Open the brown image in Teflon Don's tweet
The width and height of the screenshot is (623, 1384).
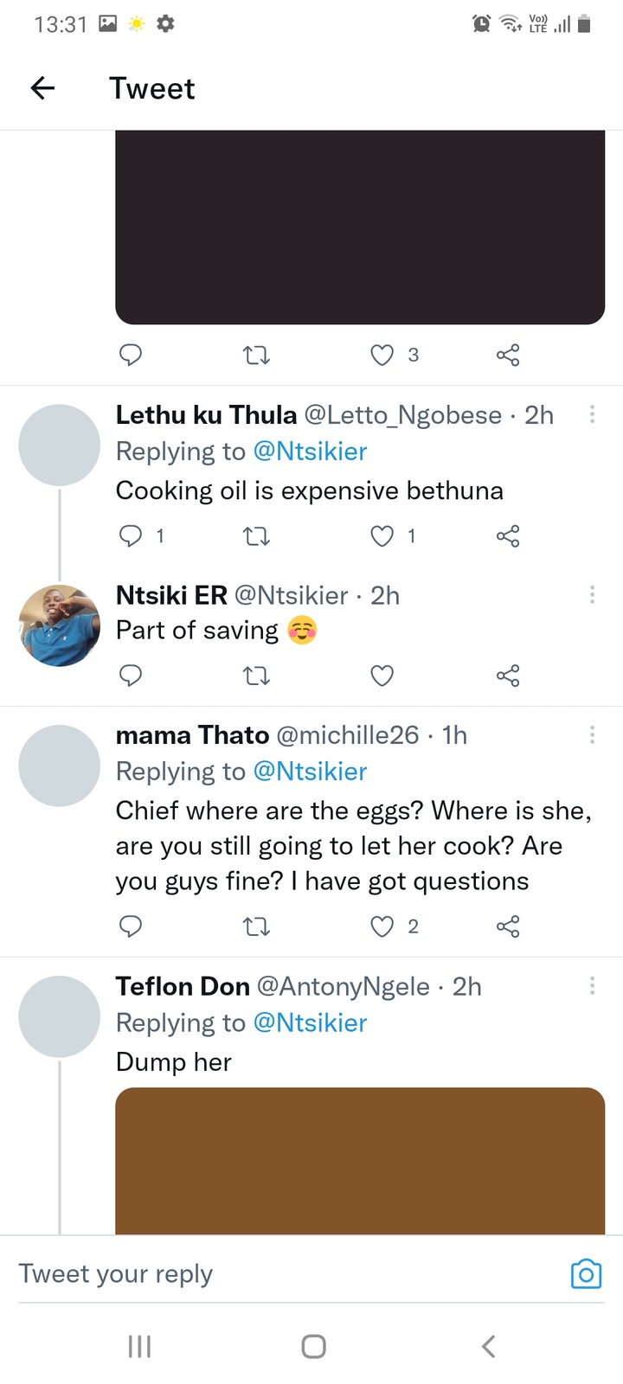coord(360,1161)
